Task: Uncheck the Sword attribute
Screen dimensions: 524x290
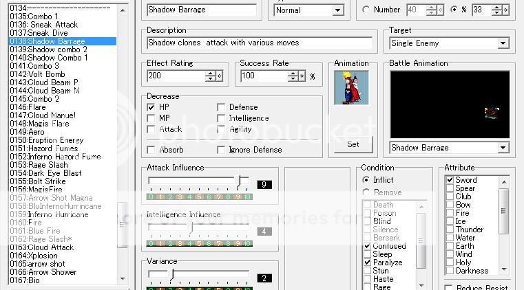Action: coord(450,180)
